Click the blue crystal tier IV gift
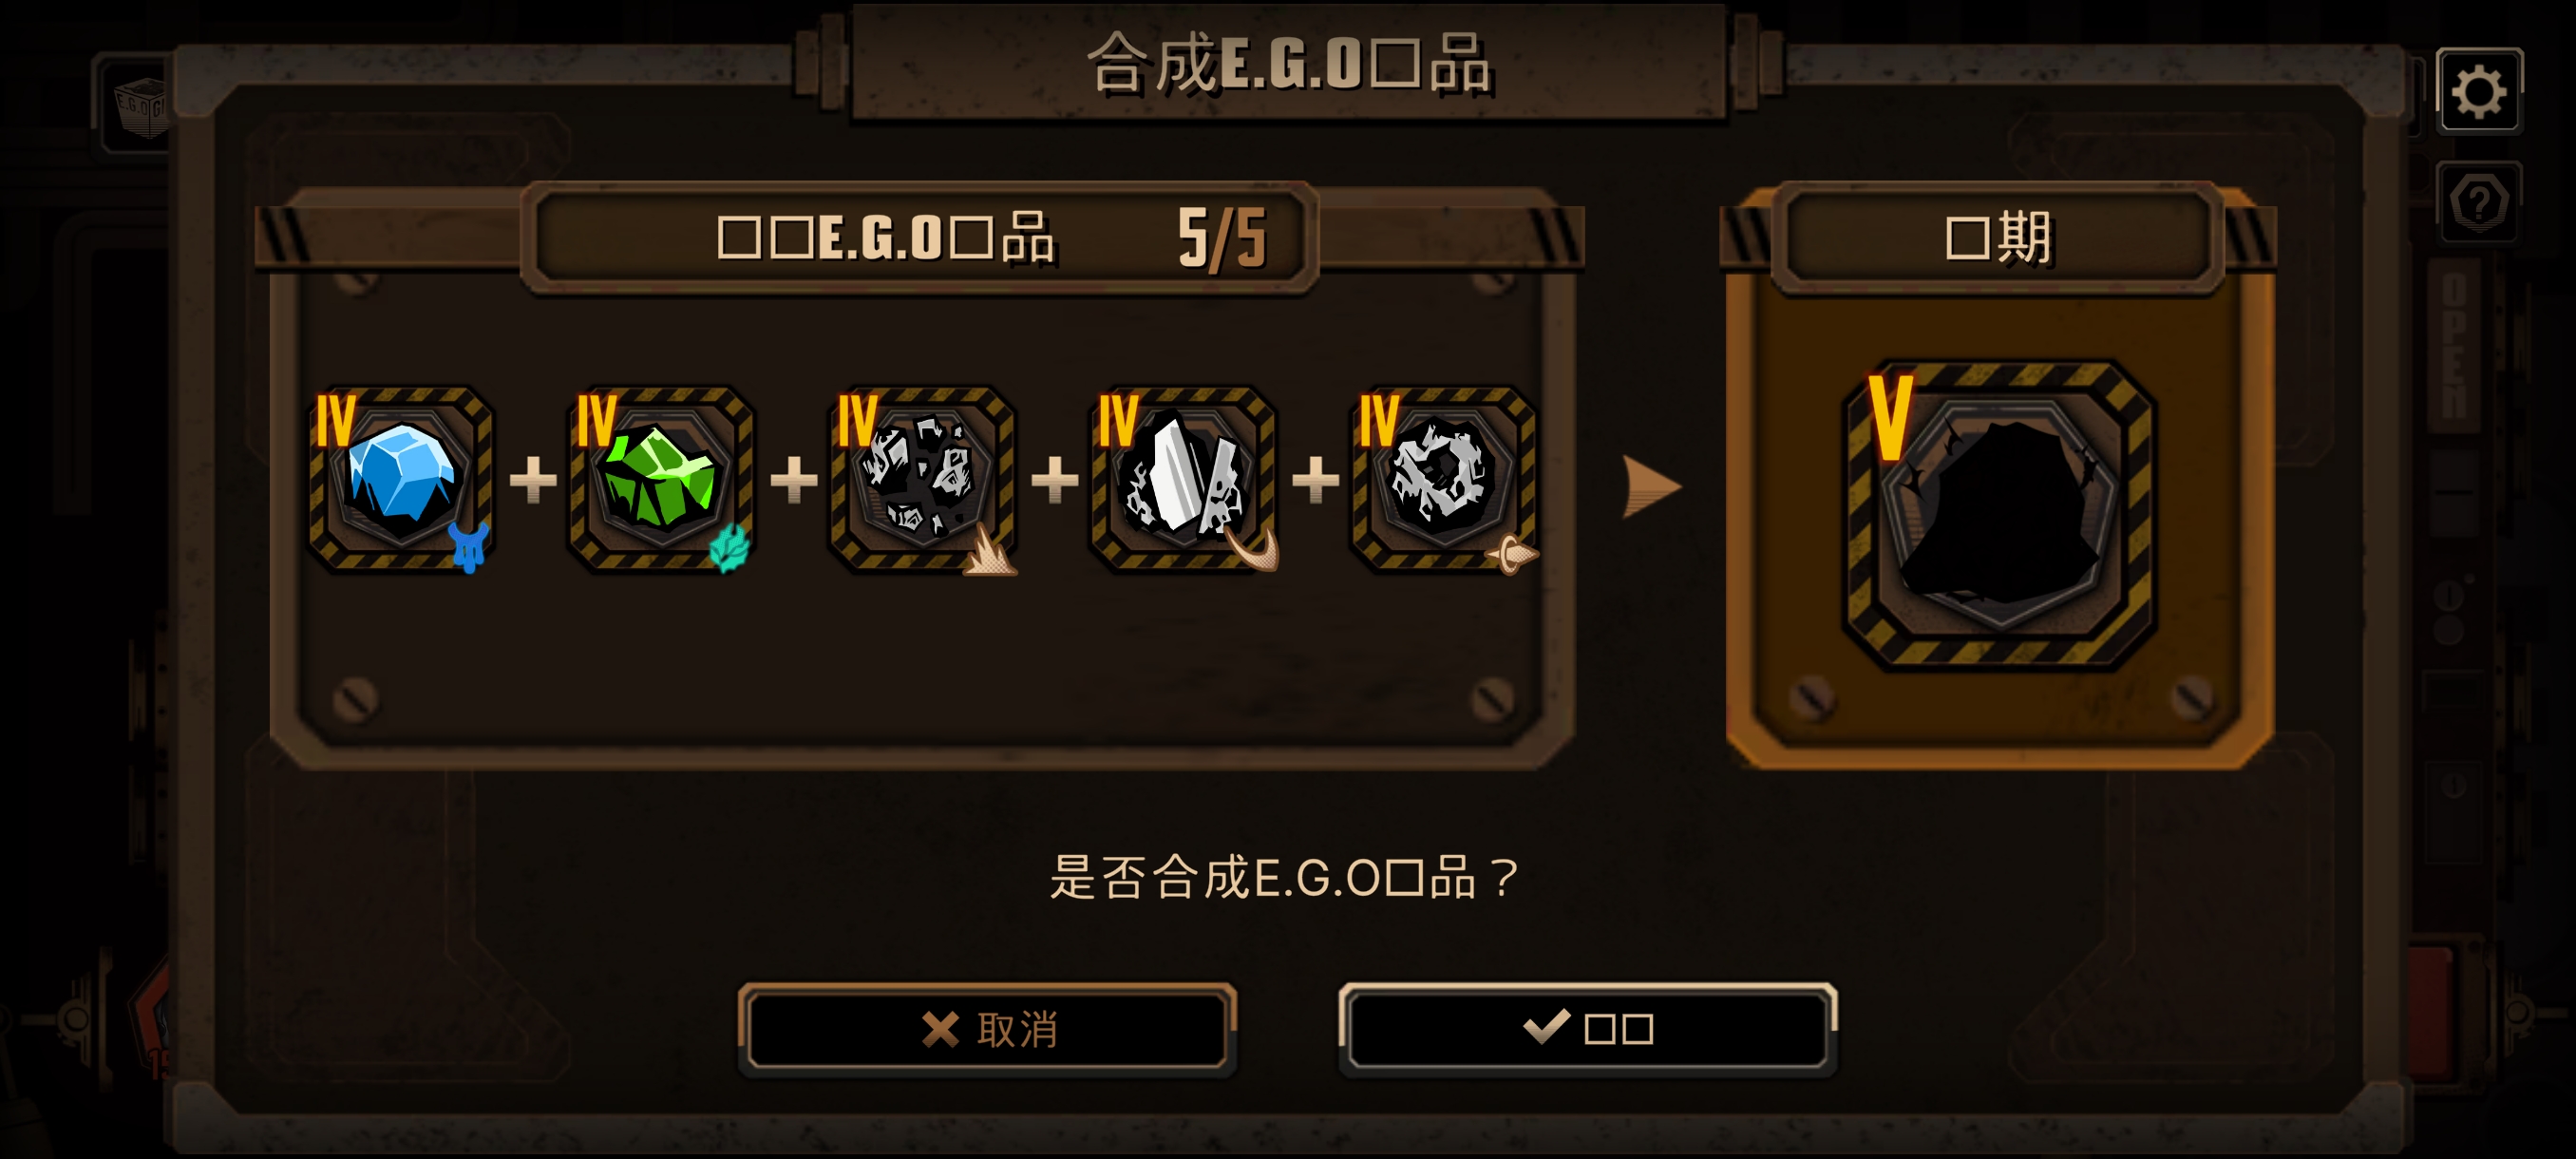 click(401, 479)
